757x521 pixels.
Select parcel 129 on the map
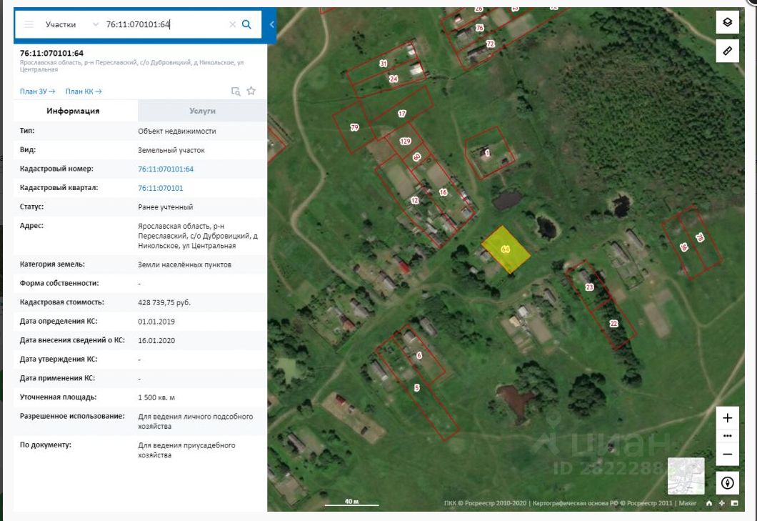405,141
